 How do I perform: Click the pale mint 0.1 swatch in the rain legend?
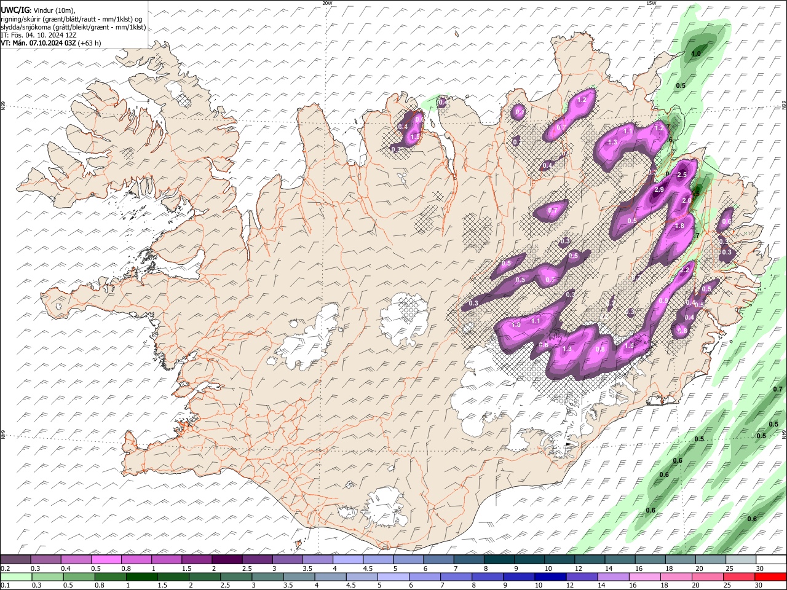coord(16,576)
